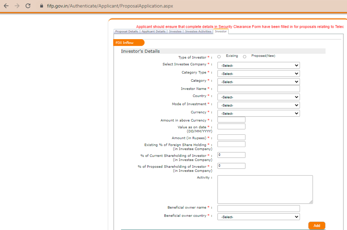Click the Investor Name text field

coord(258,89)
